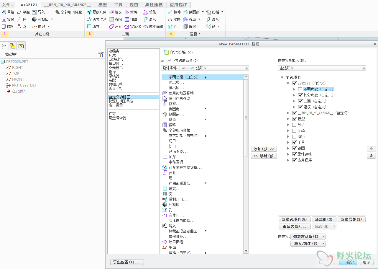The image size is (378, 269).
Task: Uncheck the 柔性建模 tab checkbox in tree
Action: point(294,154)
